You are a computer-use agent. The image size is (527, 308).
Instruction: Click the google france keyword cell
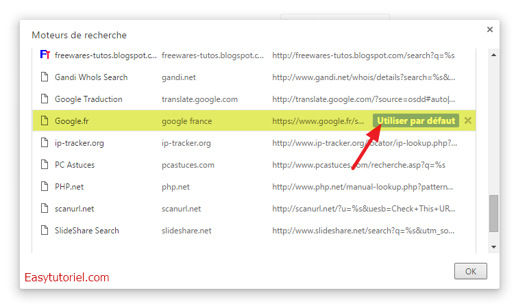[186, 121]
